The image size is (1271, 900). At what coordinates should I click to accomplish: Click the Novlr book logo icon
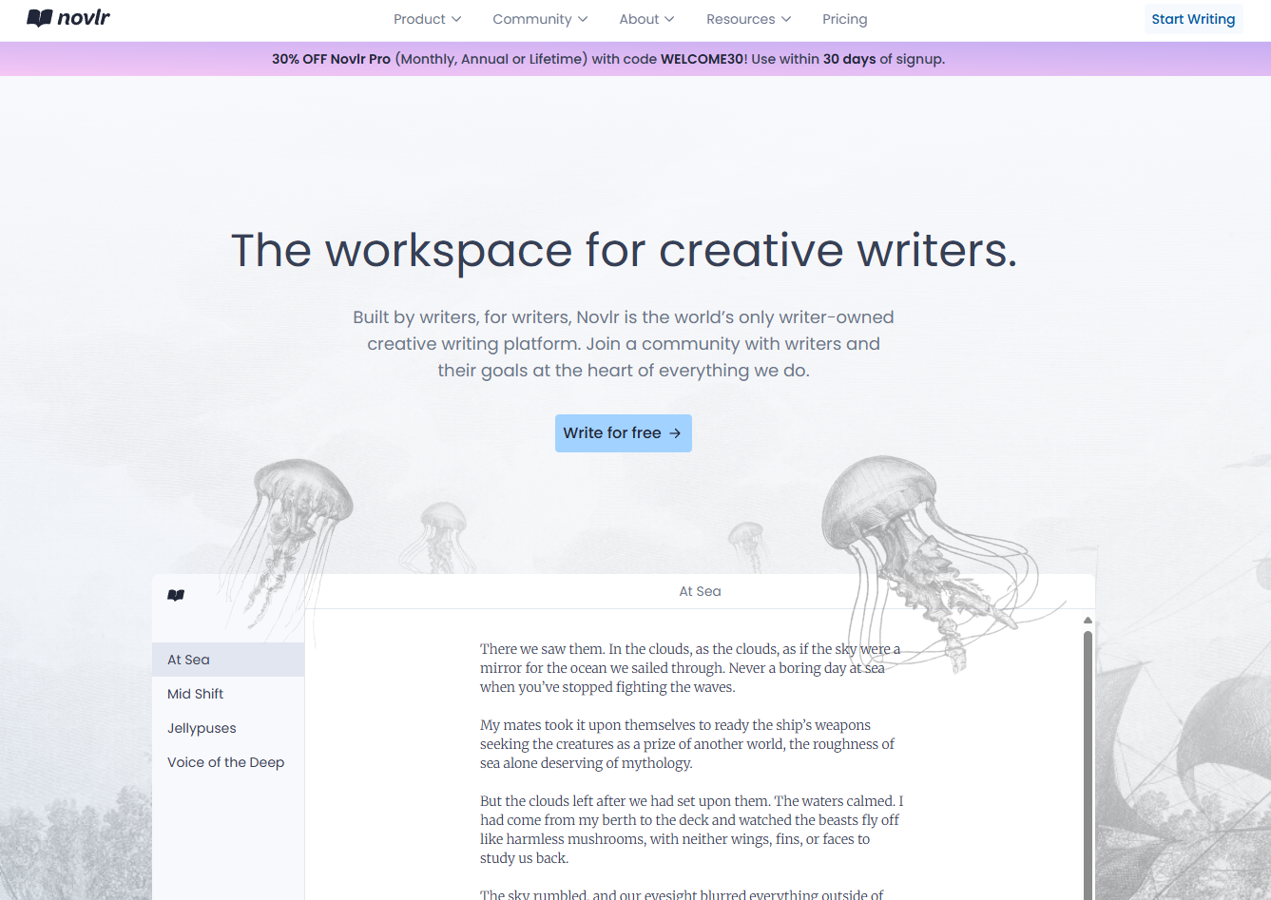point(39,18)
